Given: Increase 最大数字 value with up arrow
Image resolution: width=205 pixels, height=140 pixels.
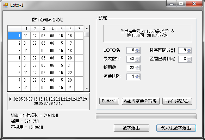Looking at the screenshot, I should tap(137, 58).
